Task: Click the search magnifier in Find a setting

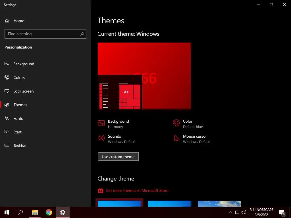Action: pos(82,34)
